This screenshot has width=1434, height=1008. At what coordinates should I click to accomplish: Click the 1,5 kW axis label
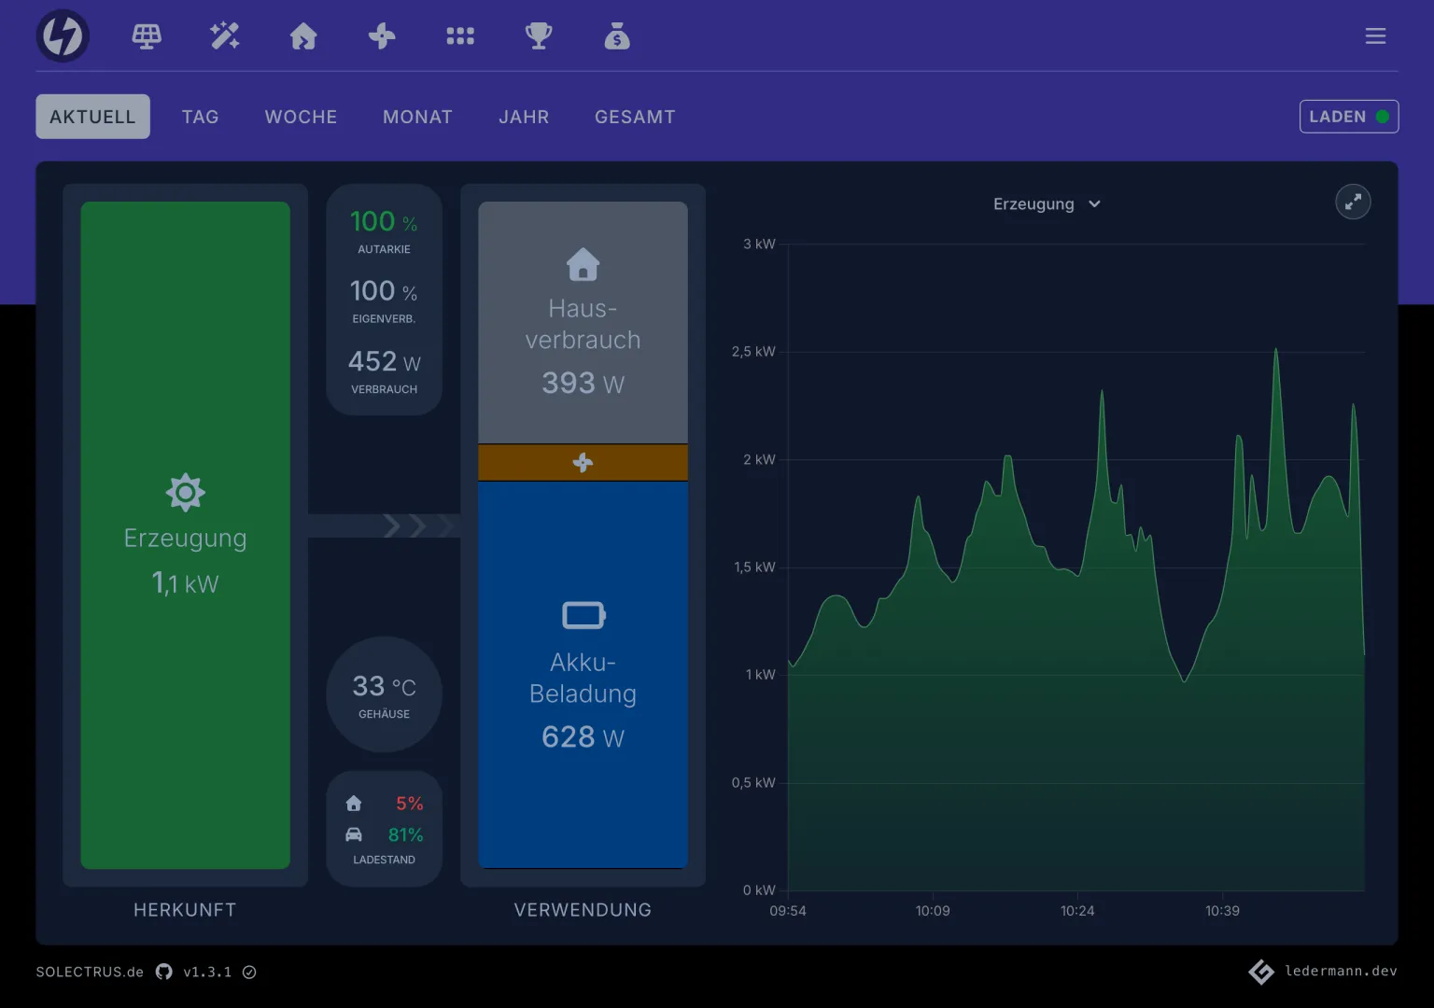click(x=754, y=567)
